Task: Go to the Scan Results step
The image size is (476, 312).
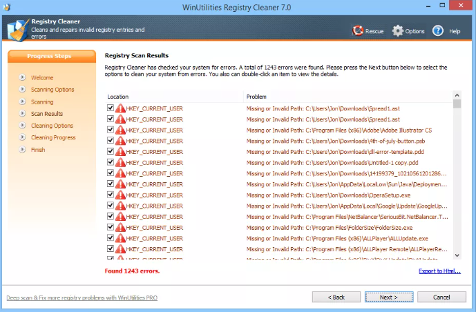Action: (x=47, y=114)
